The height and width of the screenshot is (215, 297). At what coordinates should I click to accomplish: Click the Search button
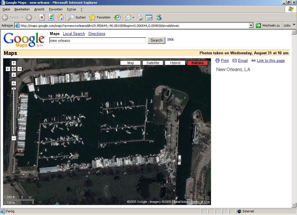156,40
